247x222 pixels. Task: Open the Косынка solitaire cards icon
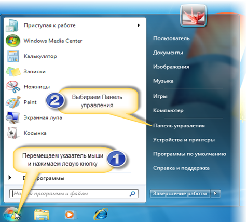point(12,133)
